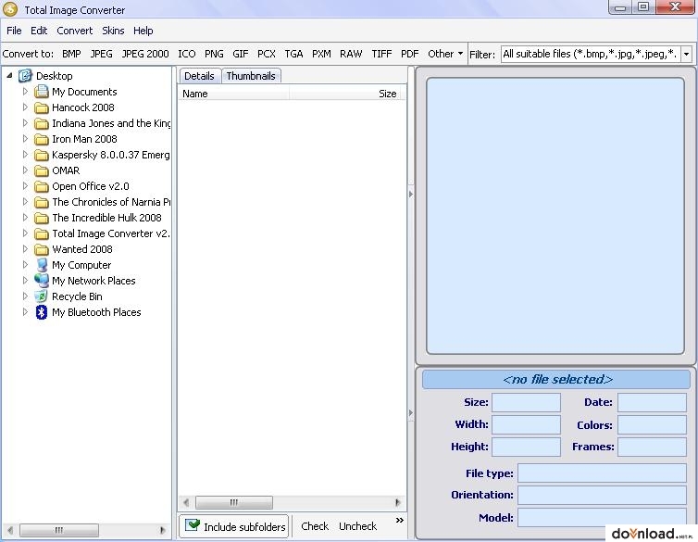Click the Total Image Converter title bar icon
The height and width of the screenshot is (542, 698).
click(10, 9)
